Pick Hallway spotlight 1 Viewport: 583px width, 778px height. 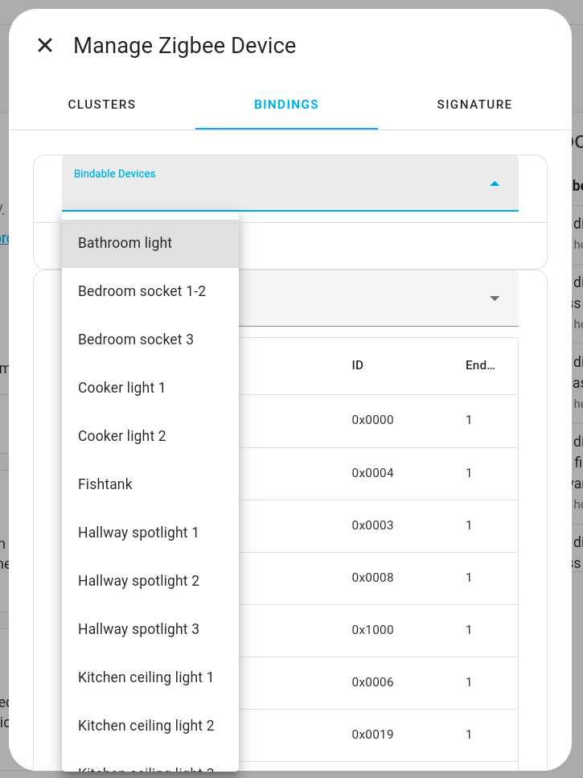point(138,533)
